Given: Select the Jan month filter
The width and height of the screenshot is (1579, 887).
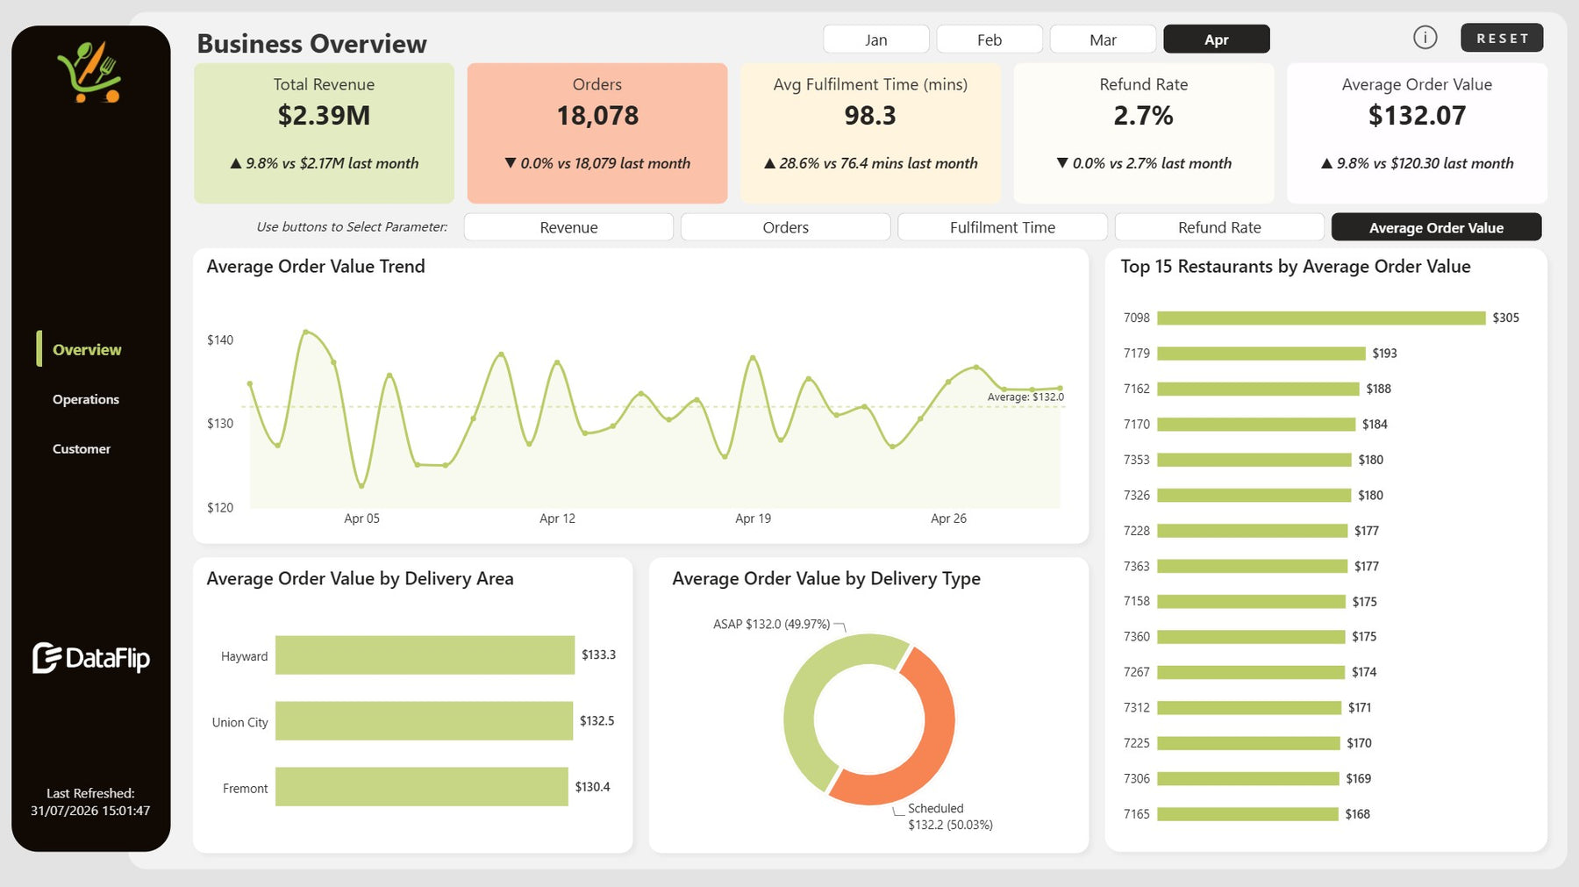Looking at the screenshot, I should (875, 39).
